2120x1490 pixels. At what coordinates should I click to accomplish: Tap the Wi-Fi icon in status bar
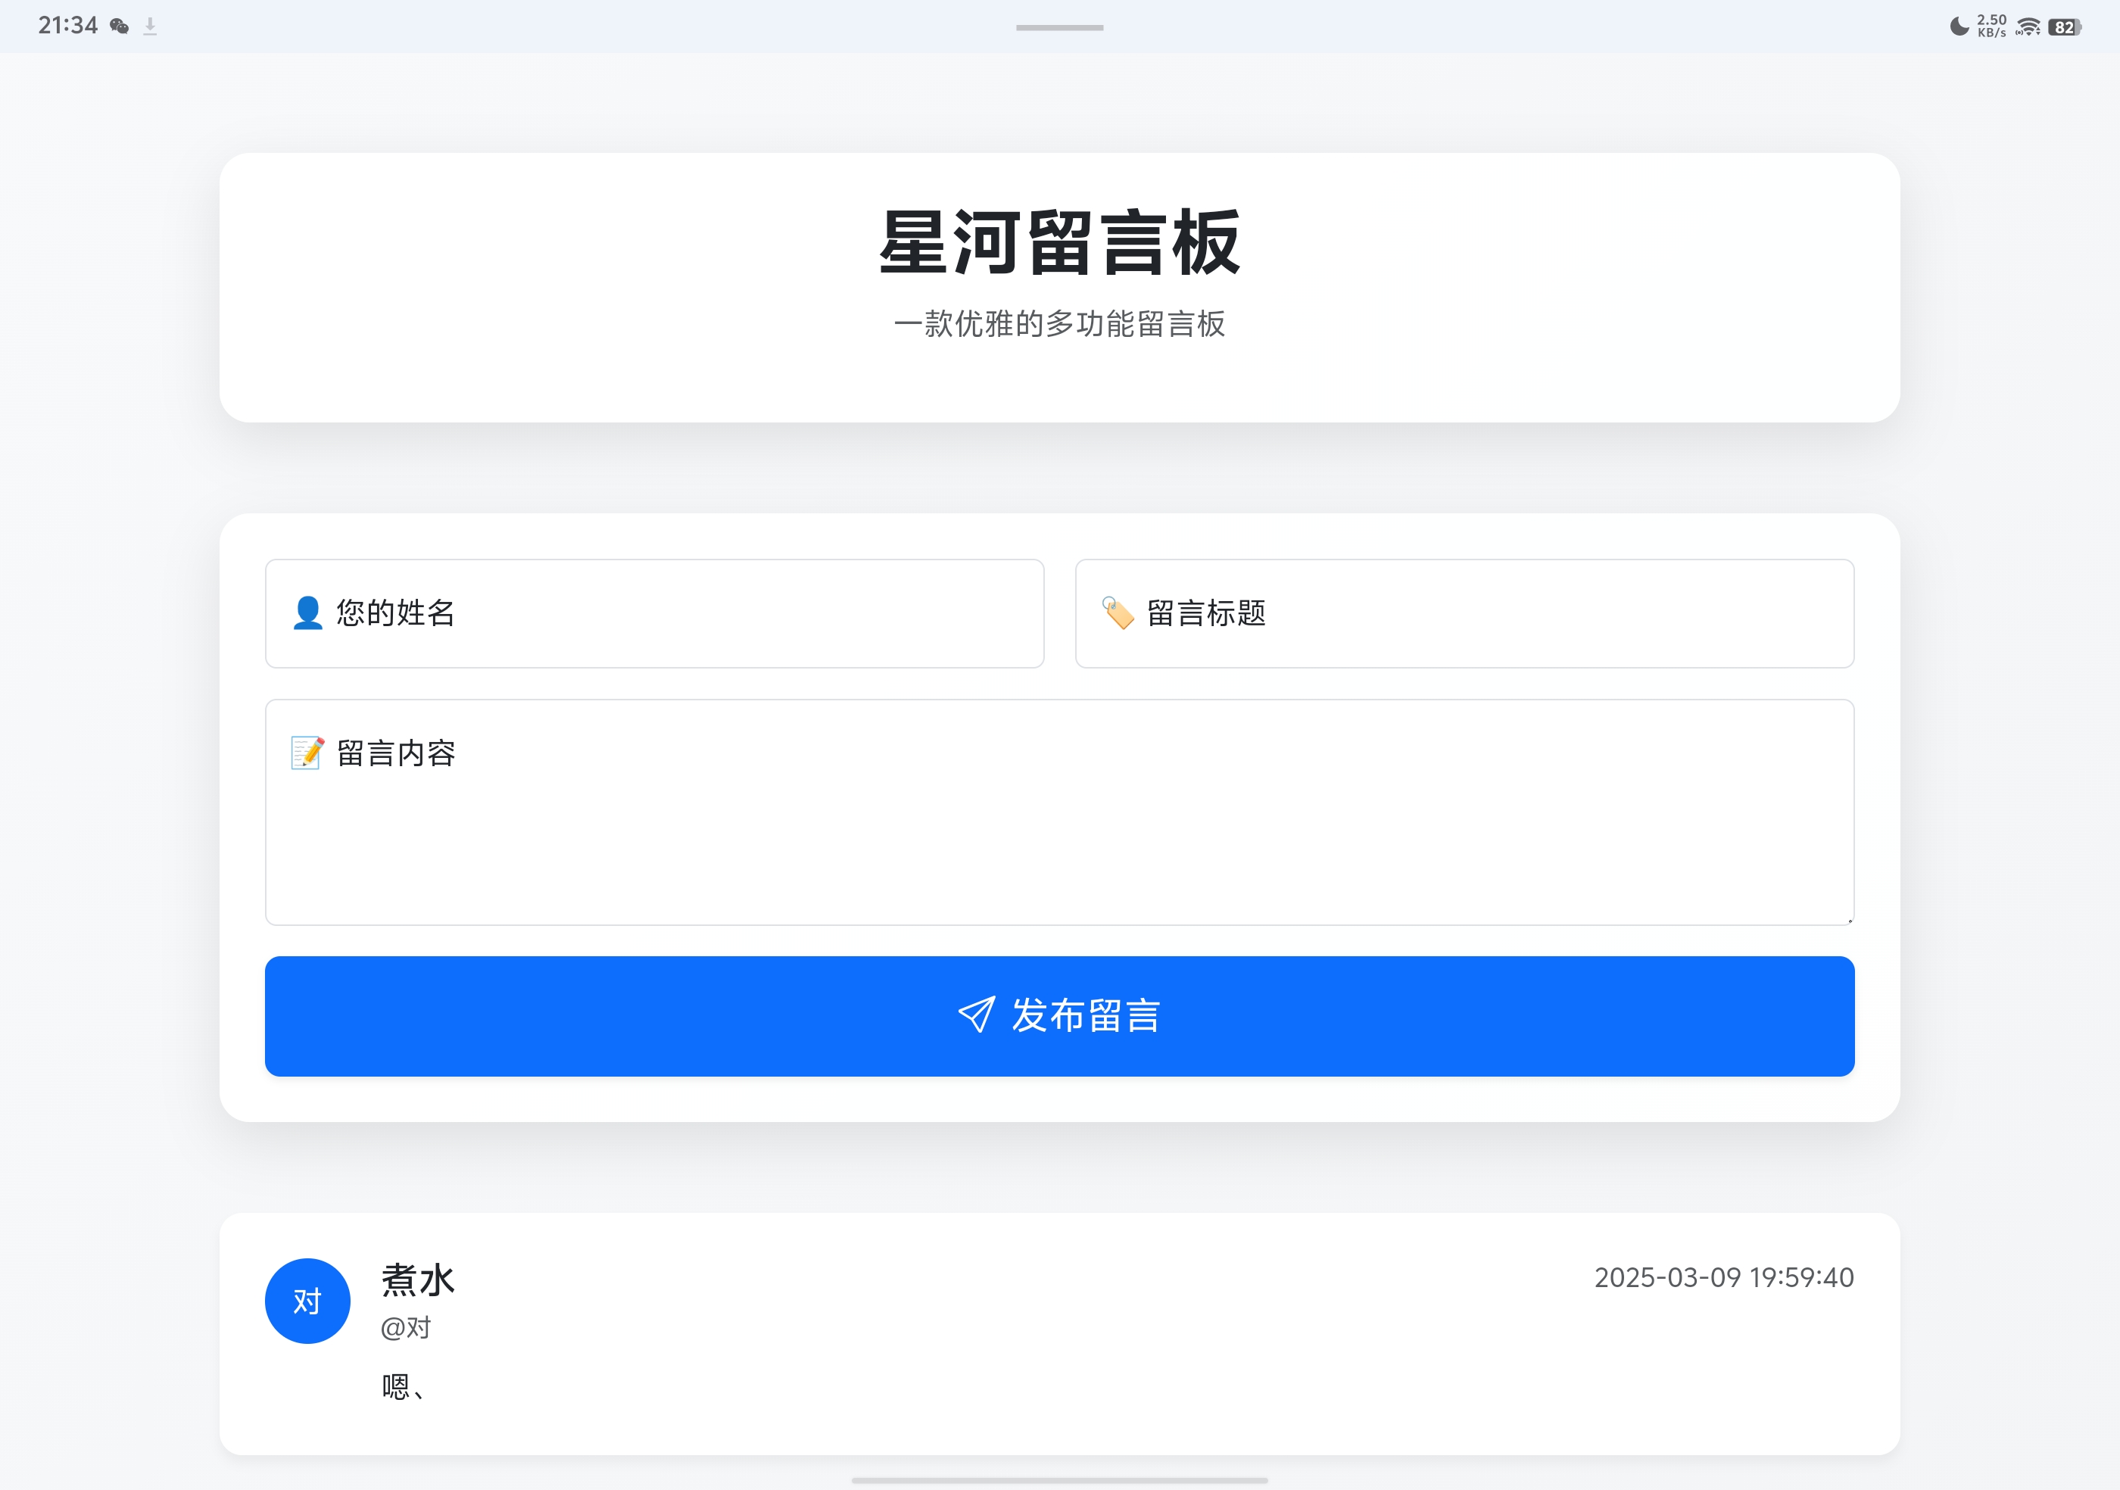point(2028,26)
